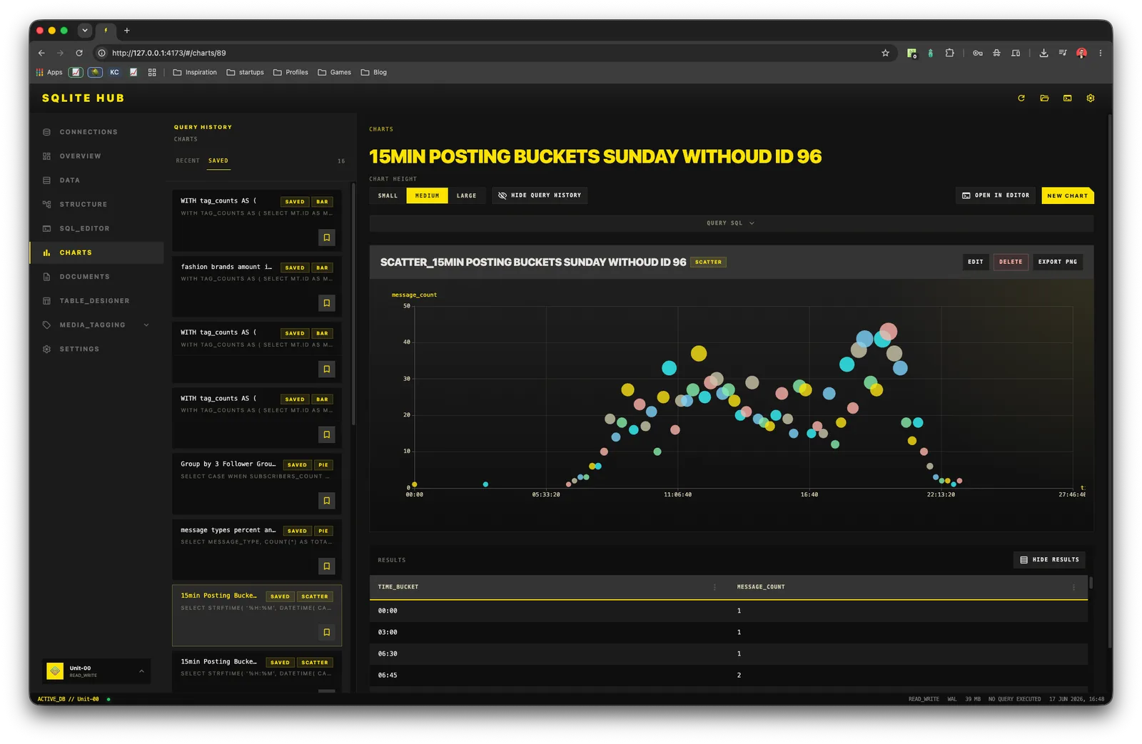1142x744 pixels.
Task: Click the TIME_BUCKET column header
Action: tap(398, 587)
